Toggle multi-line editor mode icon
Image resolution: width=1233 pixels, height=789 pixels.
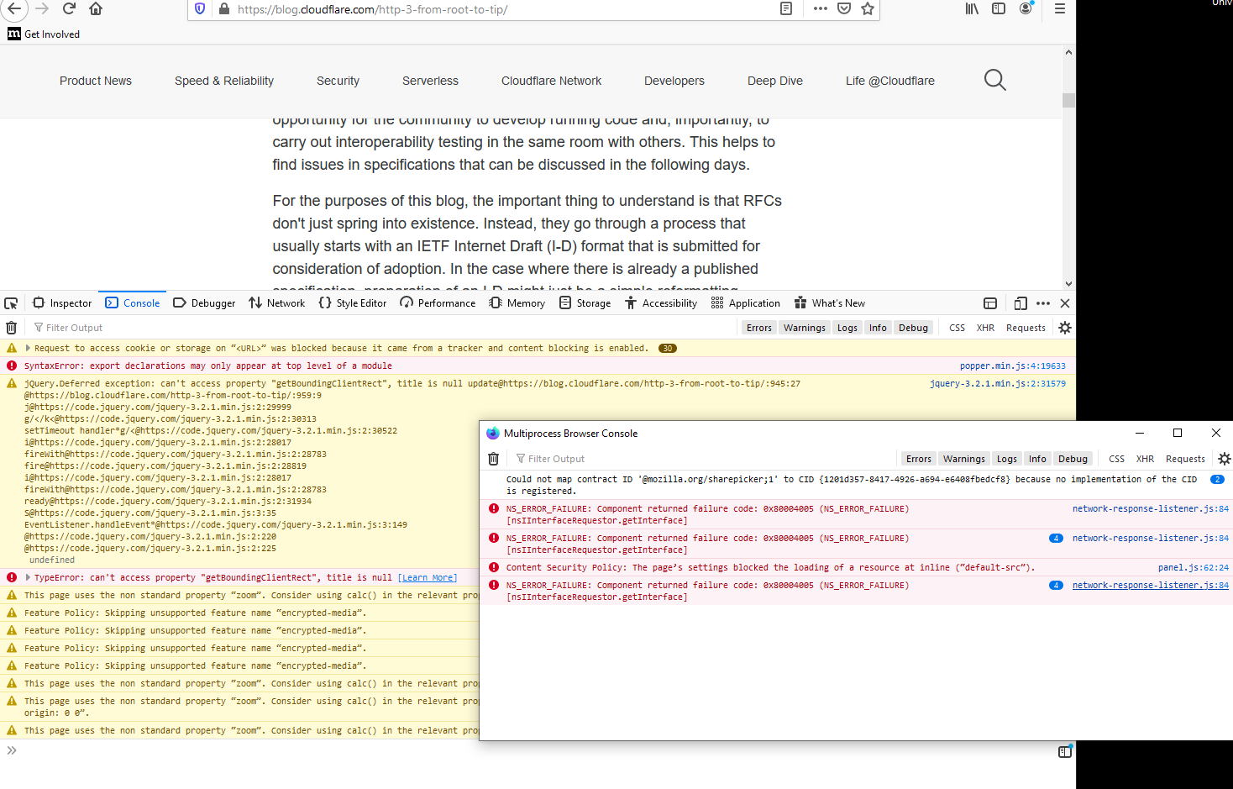[x=1065, y=752]
